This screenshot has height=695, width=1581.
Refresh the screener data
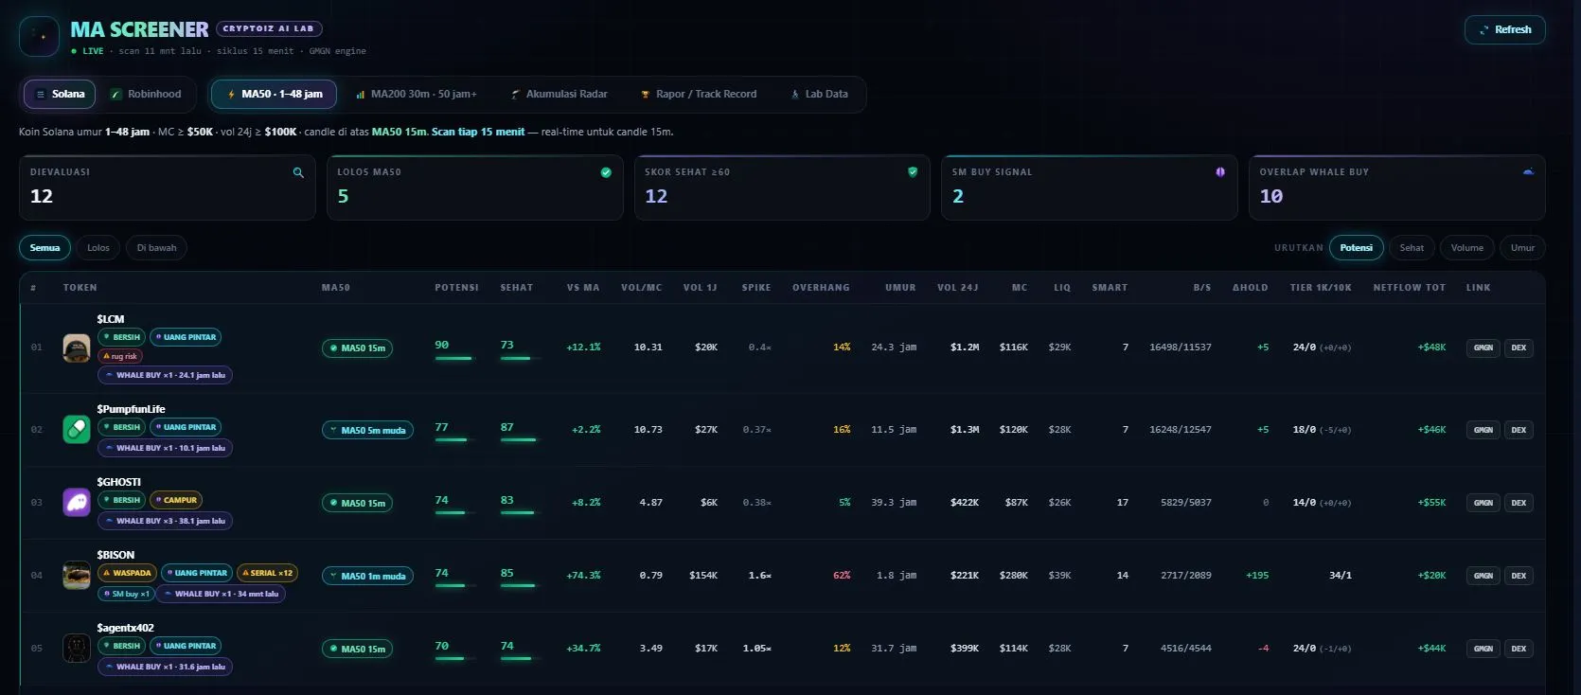[1504, 29]
